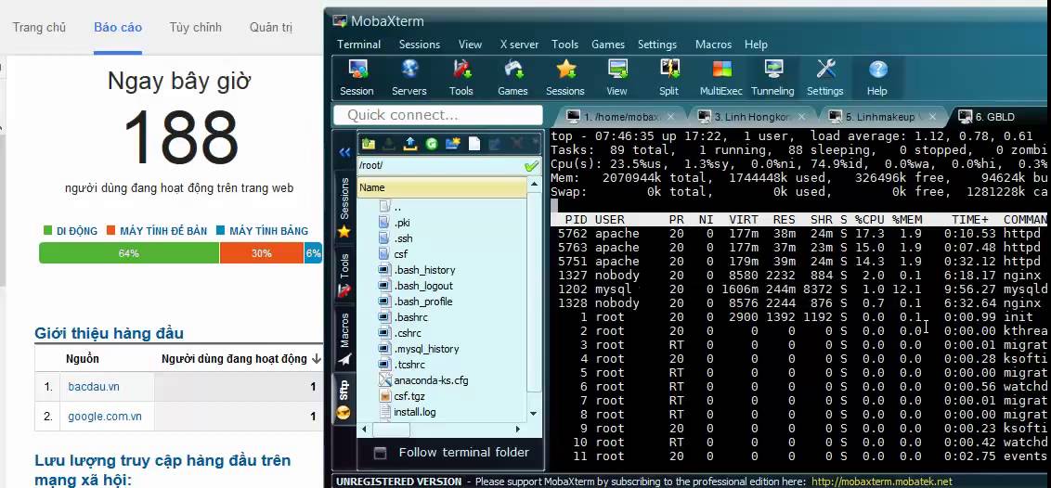Open the View menu in menu bar

point(470,45)
